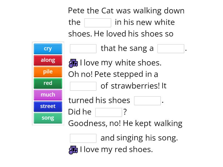Screen dimensions: 223x167
Task: Pick the "song" word tile
Action: click(48, 118)
